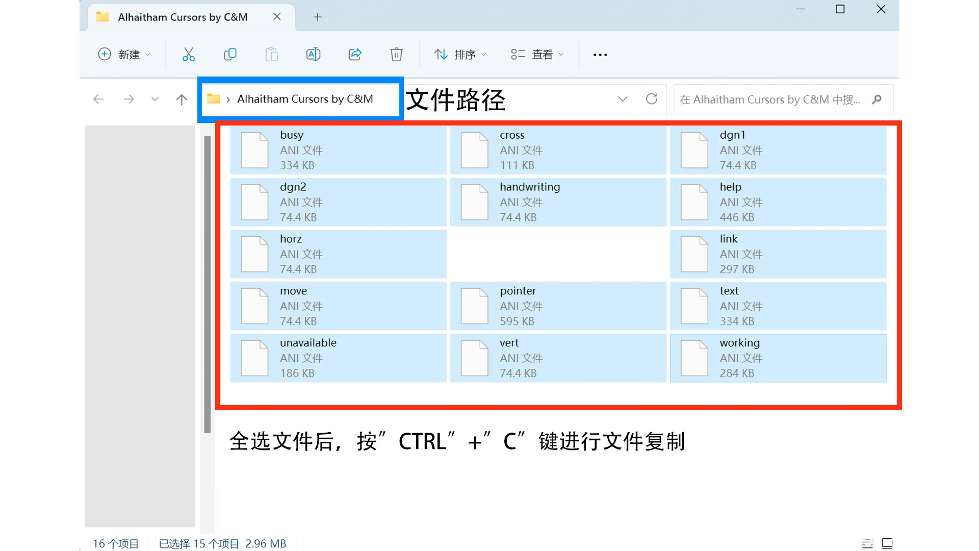Add a new tab with plus button
The height and width of the screenshot is (551, 979).
318,17
